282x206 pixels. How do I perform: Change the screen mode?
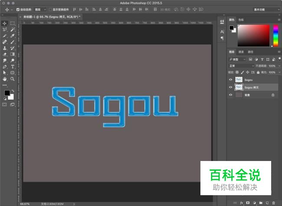(13, 104)
